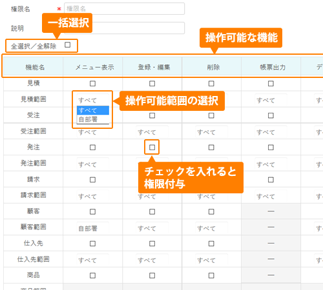The image size is (323, 290).
Task: Check 発注 帳票出力 checkbox
Action: (x=271, y=147)
